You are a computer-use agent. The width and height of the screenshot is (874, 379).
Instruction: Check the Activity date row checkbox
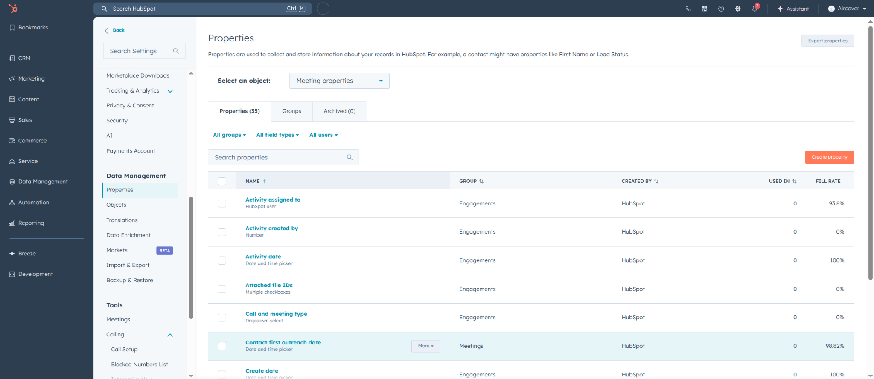point(222,260)
